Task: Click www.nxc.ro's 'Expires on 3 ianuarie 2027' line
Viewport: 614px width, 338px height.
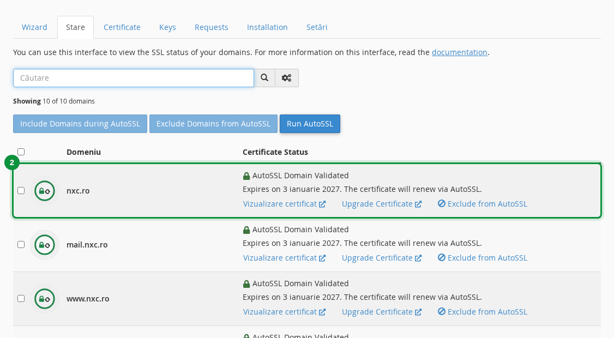Action: tap(362, 297)
